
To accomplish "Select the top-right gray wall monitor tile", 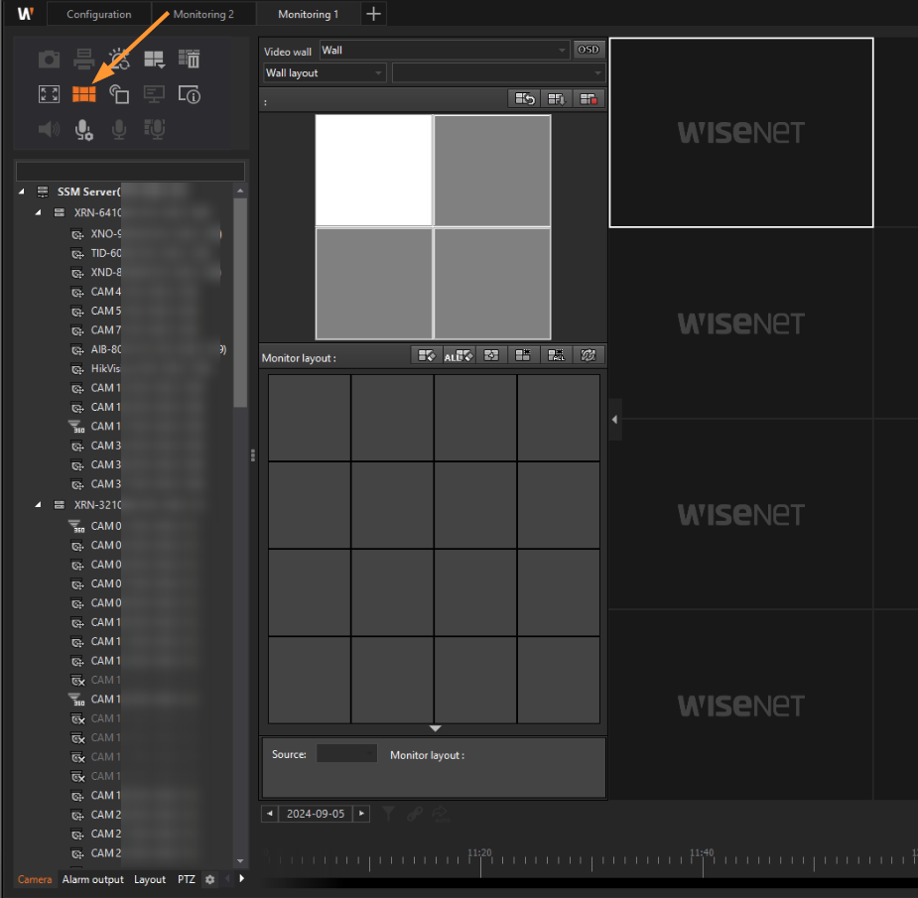I will (x=492, y=170).
